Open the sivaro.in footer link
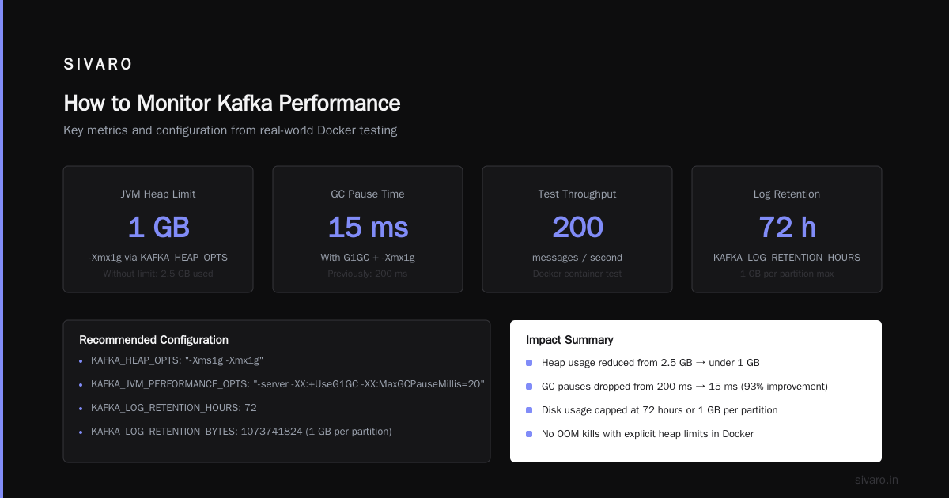The height and width of the screenshot is (498, 949). (876, 480)
